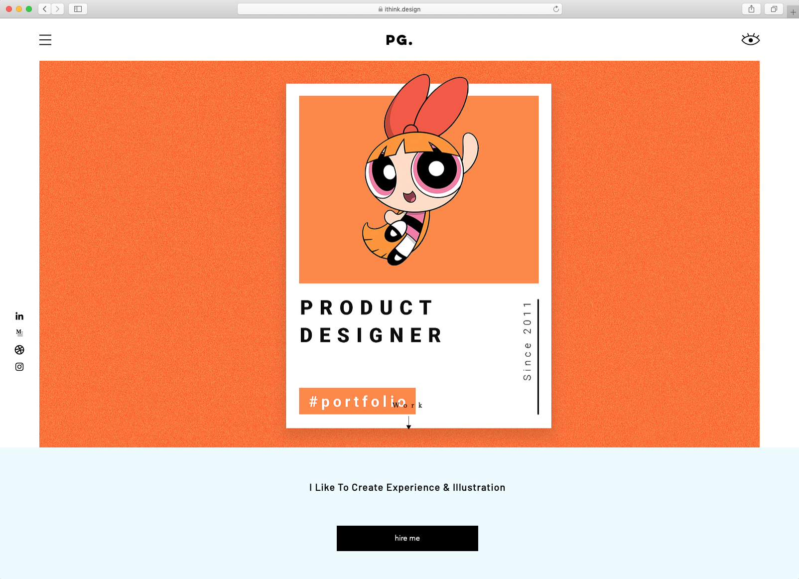Toggle the Safari sidebar button

pos(78,9)
